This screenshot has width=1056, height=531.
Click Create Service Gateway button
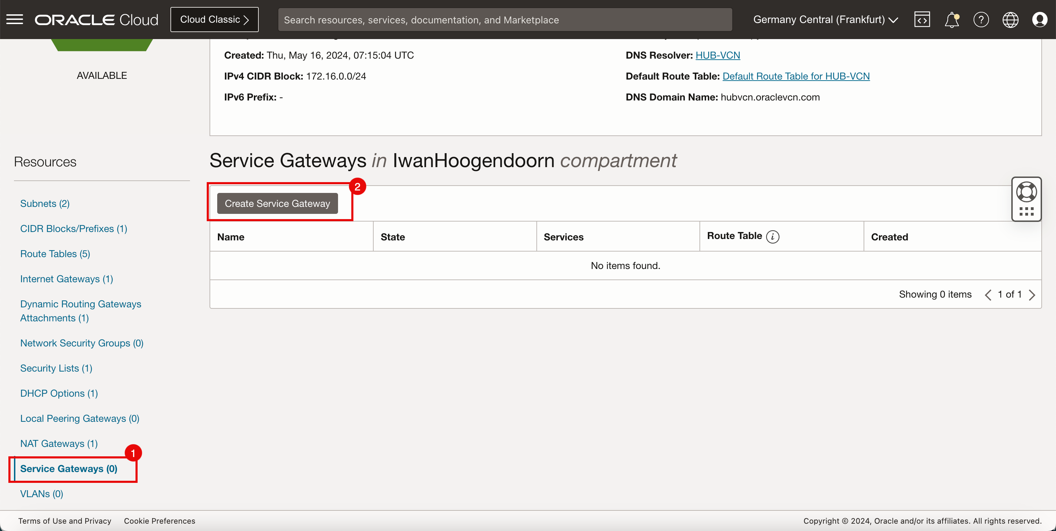[x=277, y=203]
